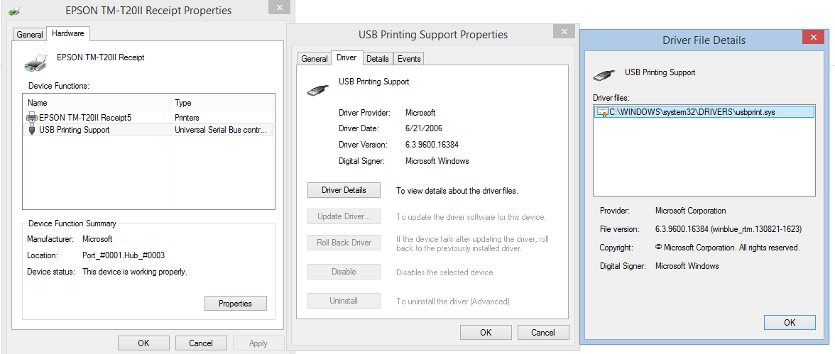The width and height of the screenshot is (835, 354).
Task: Click Apply in EPSON Receipt Properties
Action: coord(258,343)
